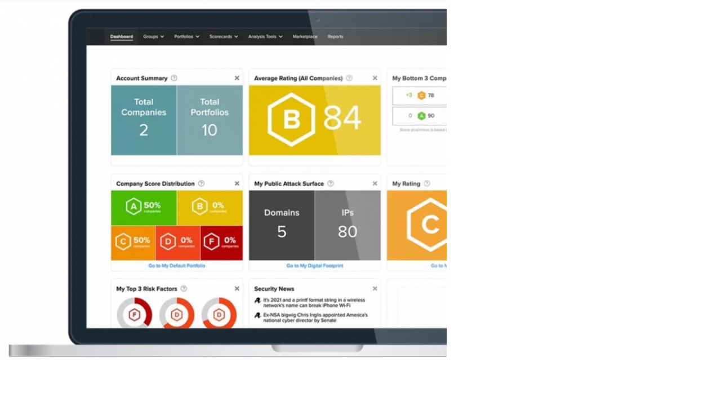Open the printf iPhone Wi-Fi news article
This screenshot has height=405, width=721.
314,303
